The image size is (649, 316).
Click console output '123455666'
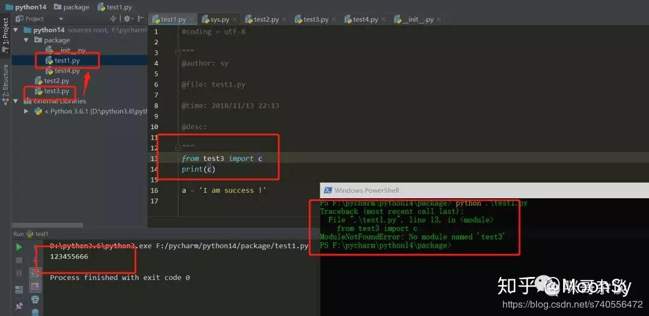pos(69,257)
